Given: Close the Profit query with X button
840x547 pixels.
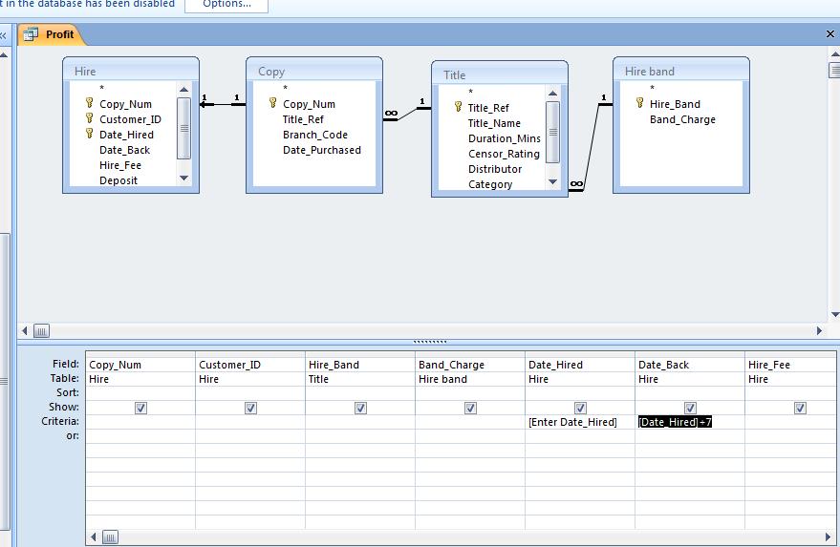Looking at the screenshot, I should coord(829,33).
